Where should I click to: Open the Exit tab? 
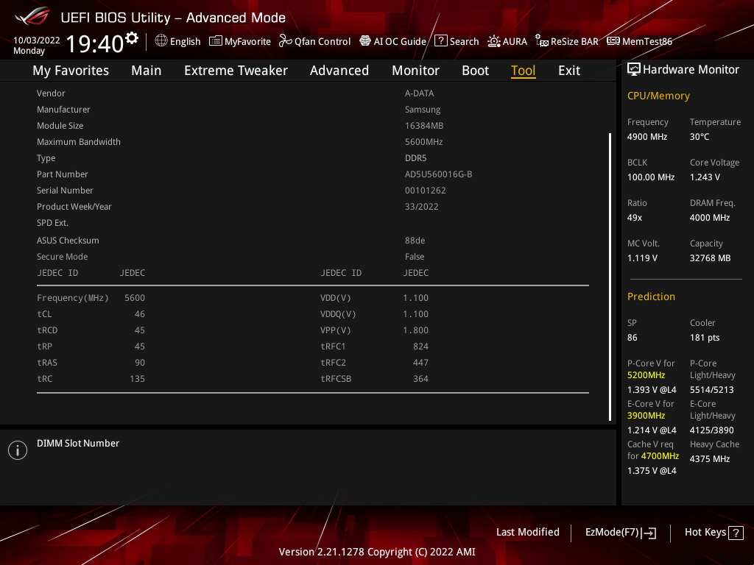[x=569, y=71]
